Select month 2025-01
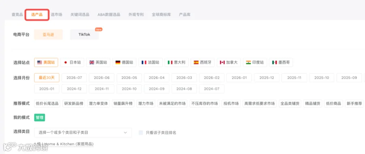The height and width of the screenshot is (154, 365). (47, 89)
